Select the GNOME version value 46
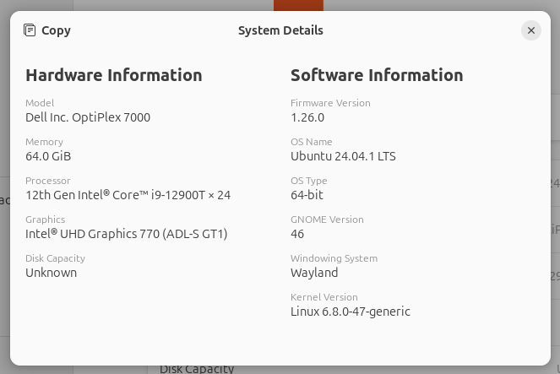This screenshot has width=560, height=374. 297,234
